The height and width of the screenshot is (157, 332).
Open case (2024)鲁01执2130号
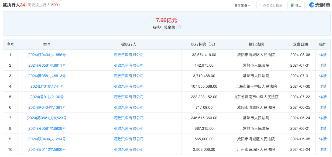[47, 97]
